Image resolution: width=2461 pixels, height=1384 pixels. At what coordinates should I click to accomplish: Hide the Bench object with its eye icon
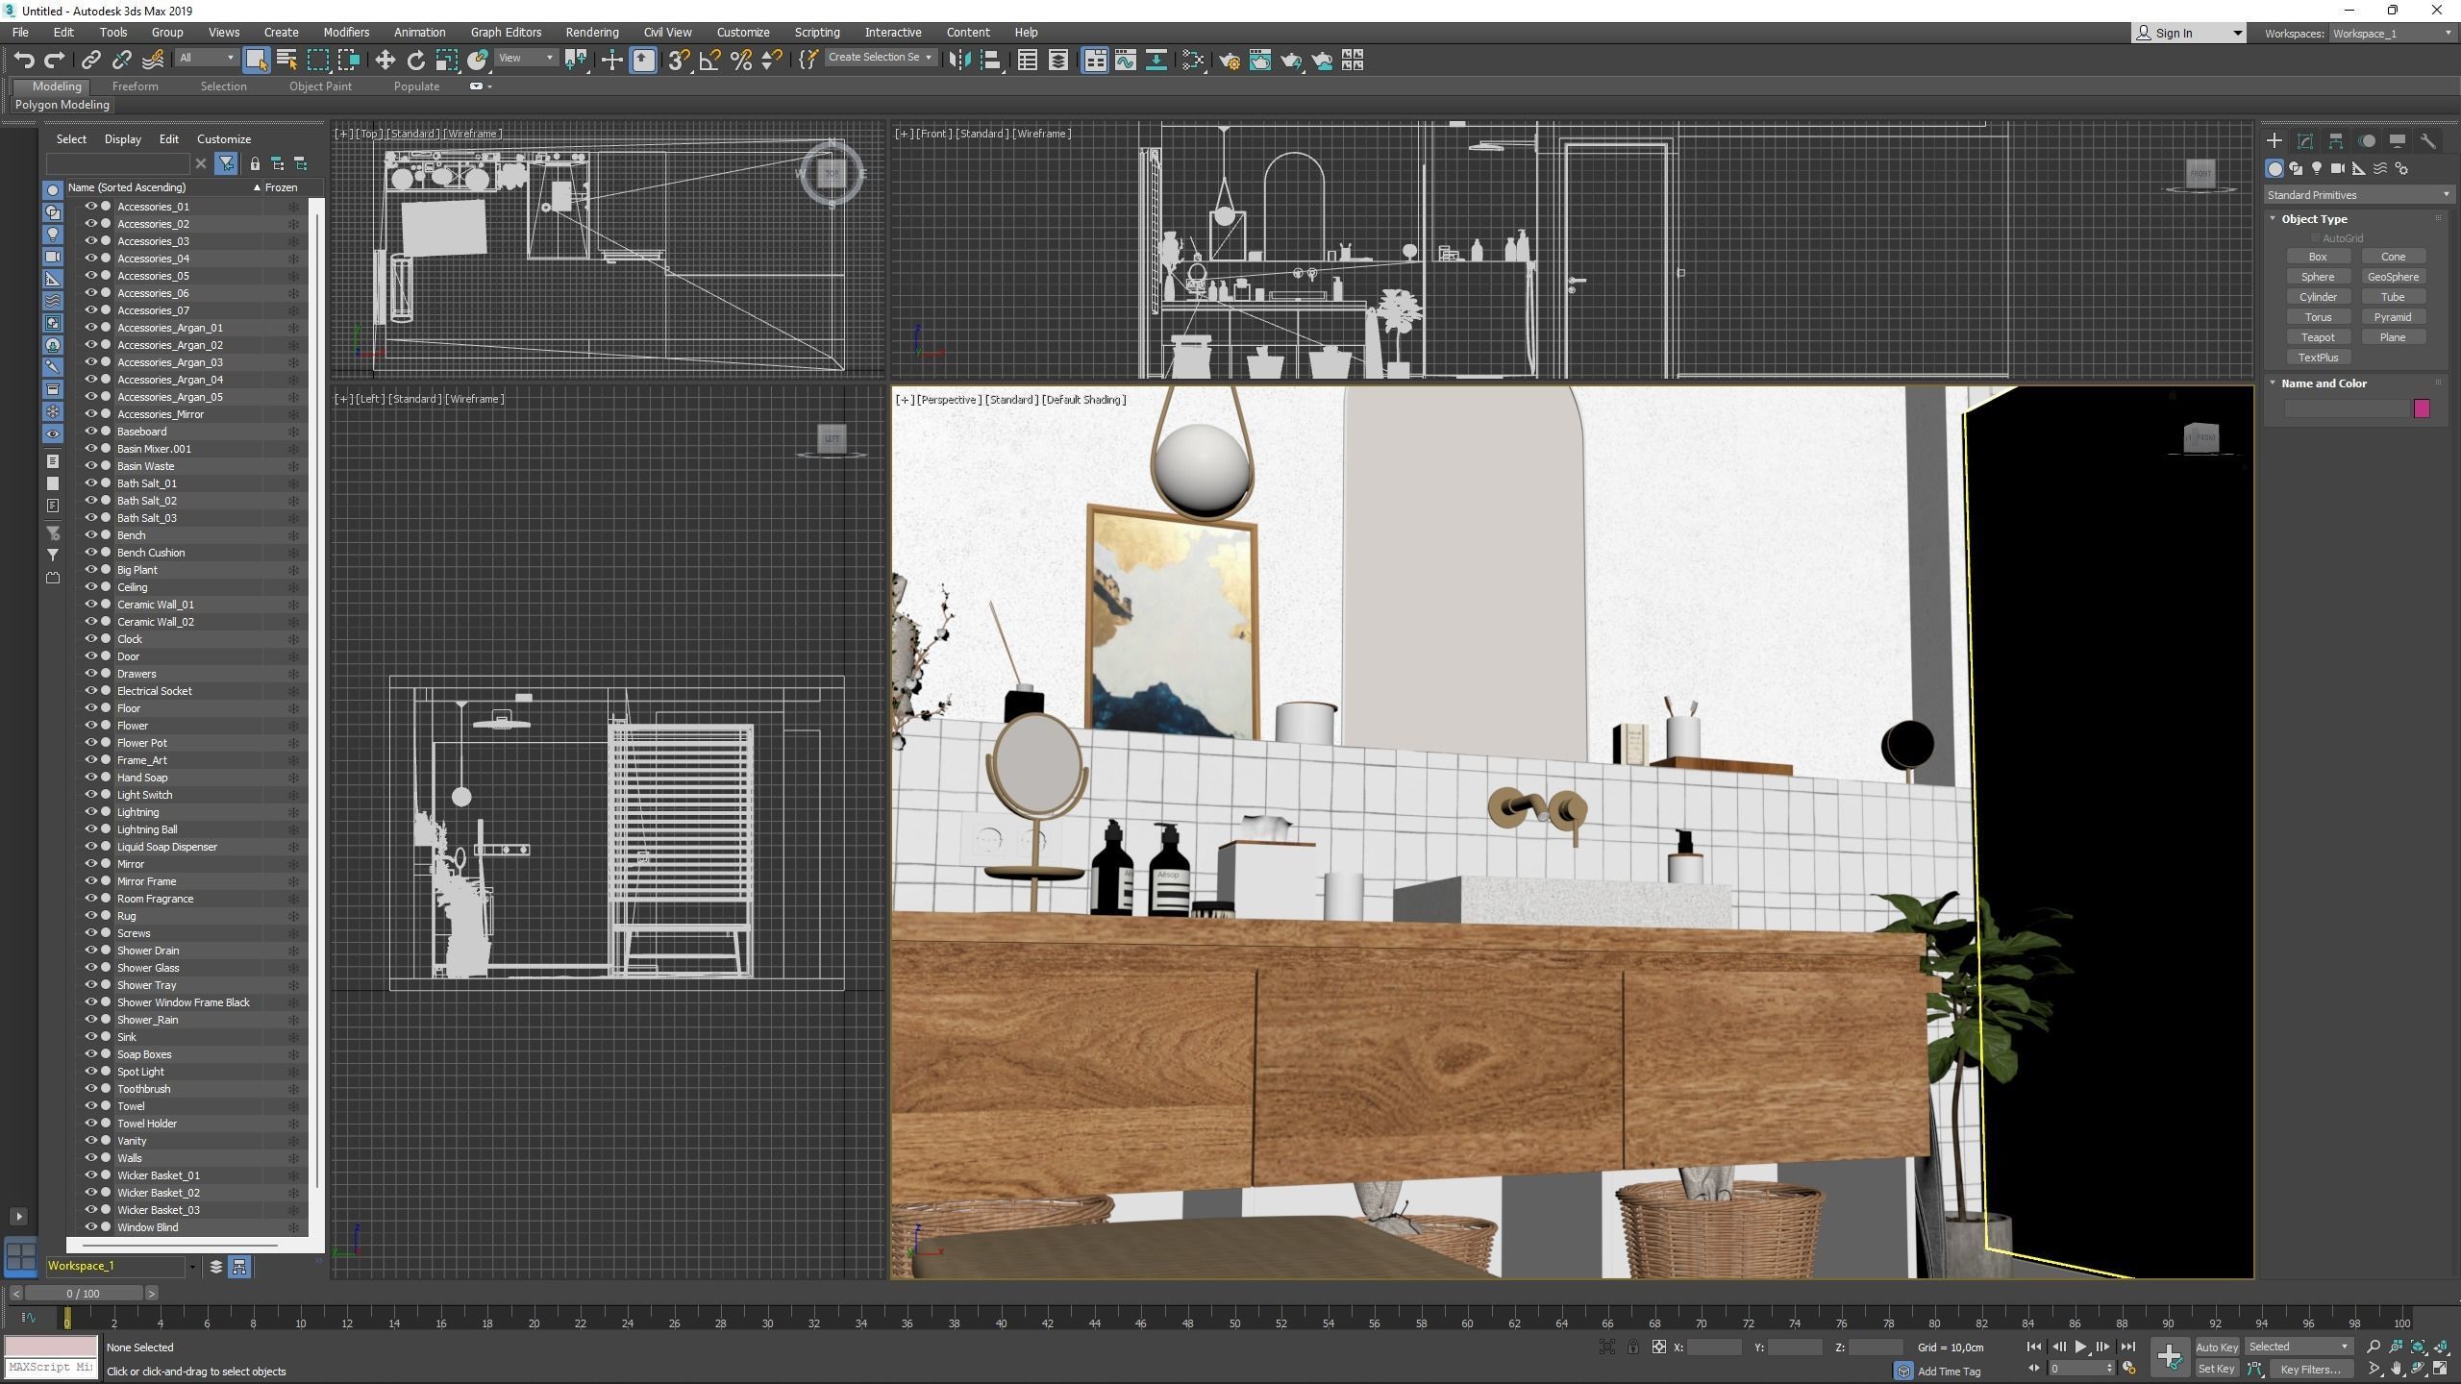point(91,534)
